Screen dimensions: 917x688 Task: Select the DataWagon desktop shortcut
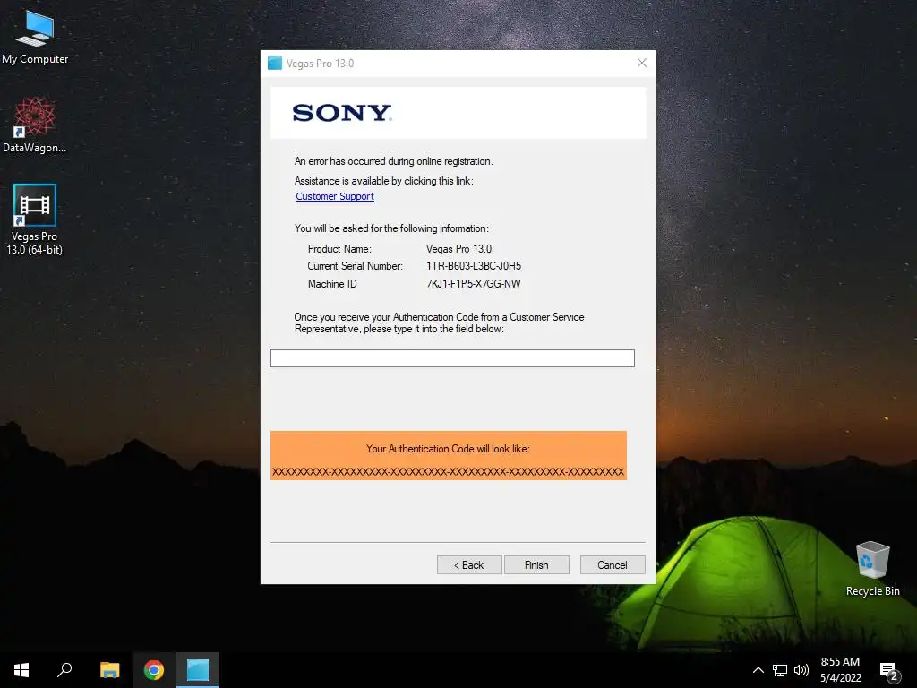(x=35, y=125)
